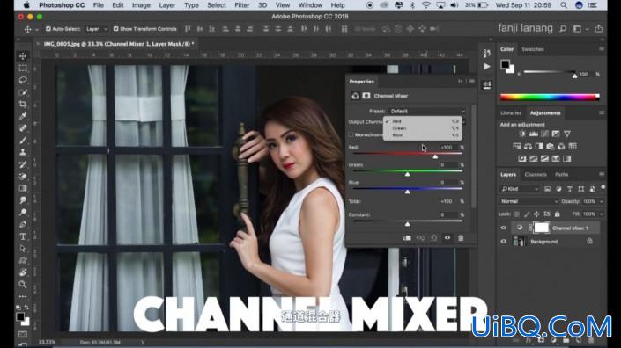The width and height of the screenshot is (621, 348).
Task: Choose Green from Output Channel list
Action: click(422, 128)
